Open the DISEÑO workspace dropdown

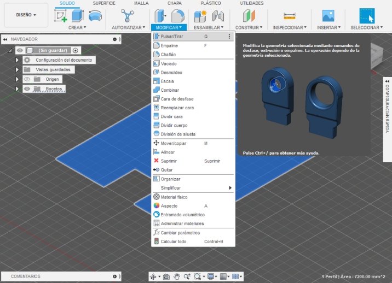click(26, 15)
